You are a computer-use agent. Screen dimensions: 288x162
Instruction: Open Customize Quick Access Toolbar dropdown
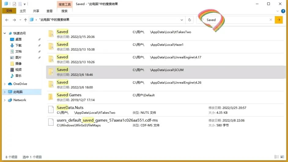[x=24, y=4]
